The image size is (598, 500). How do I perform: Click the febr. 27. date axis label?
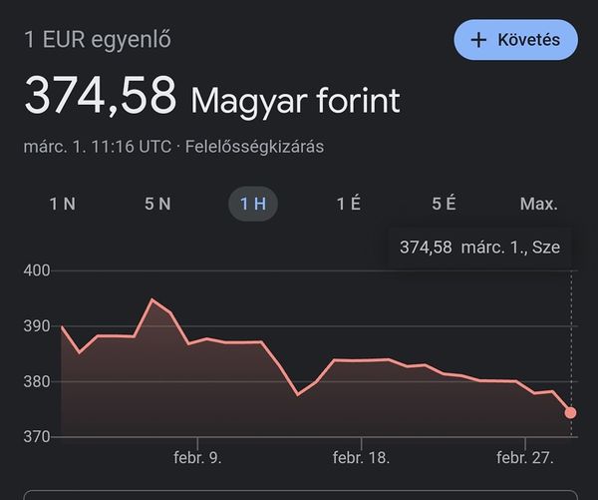coord(524,457)
